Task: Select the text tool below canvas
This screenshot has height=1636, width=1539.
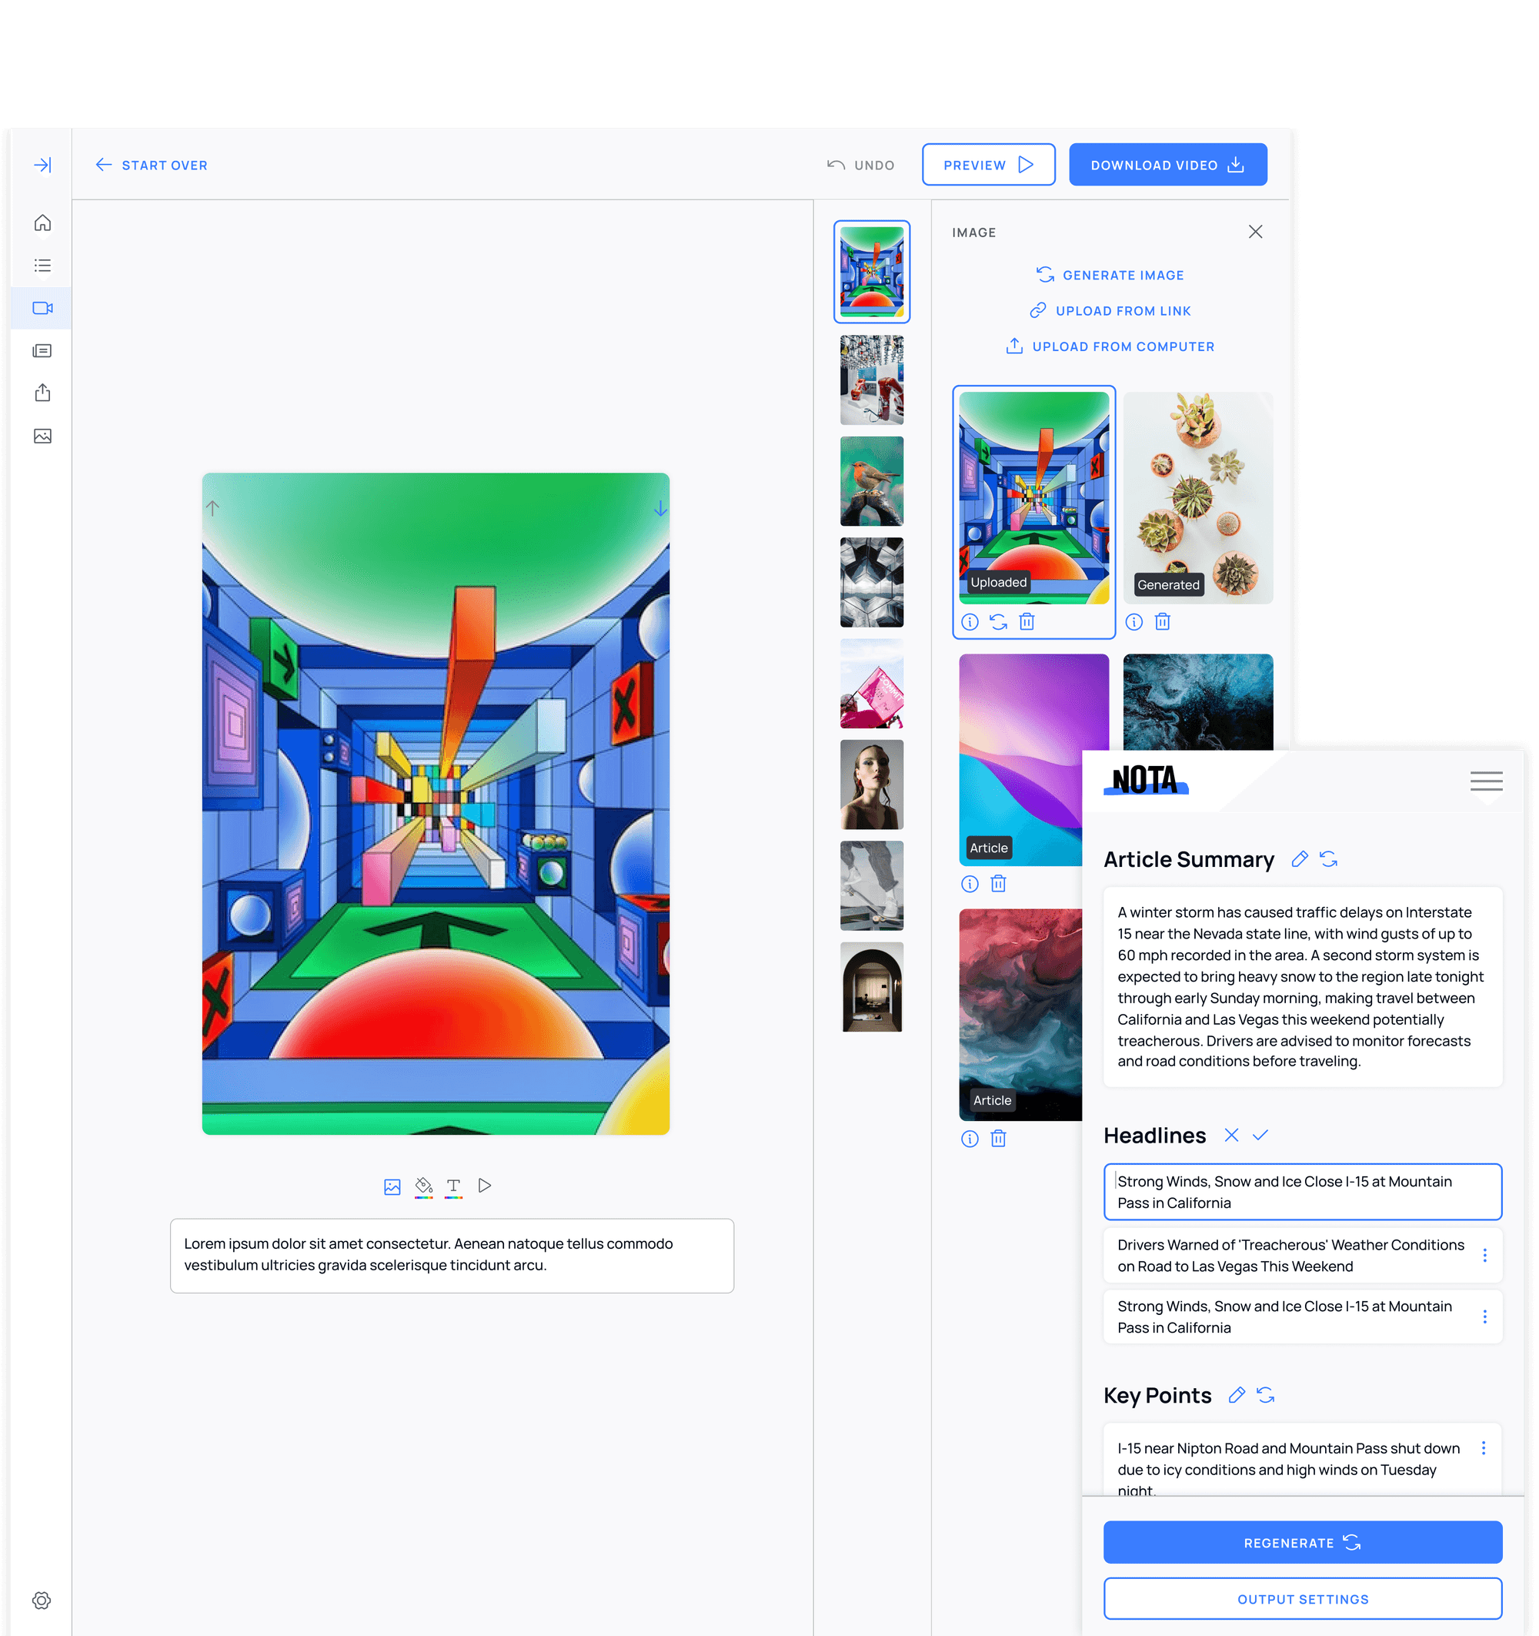Action: [453, 1186]
